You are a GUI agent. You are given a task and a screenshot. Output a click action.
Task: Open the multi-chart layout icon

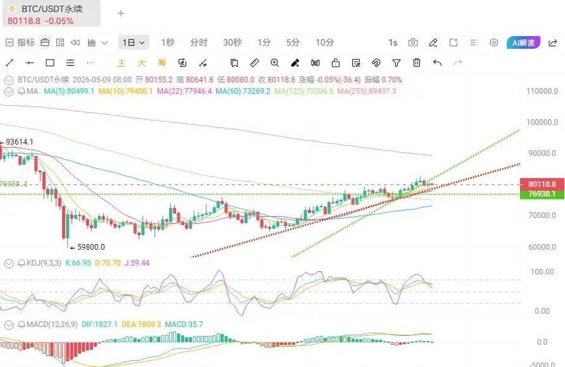[60, 42]
